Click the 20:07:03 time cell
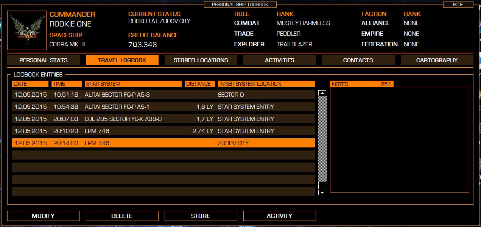Image resolution: width=481 pixels, height=227 pixels. [66, 119]
